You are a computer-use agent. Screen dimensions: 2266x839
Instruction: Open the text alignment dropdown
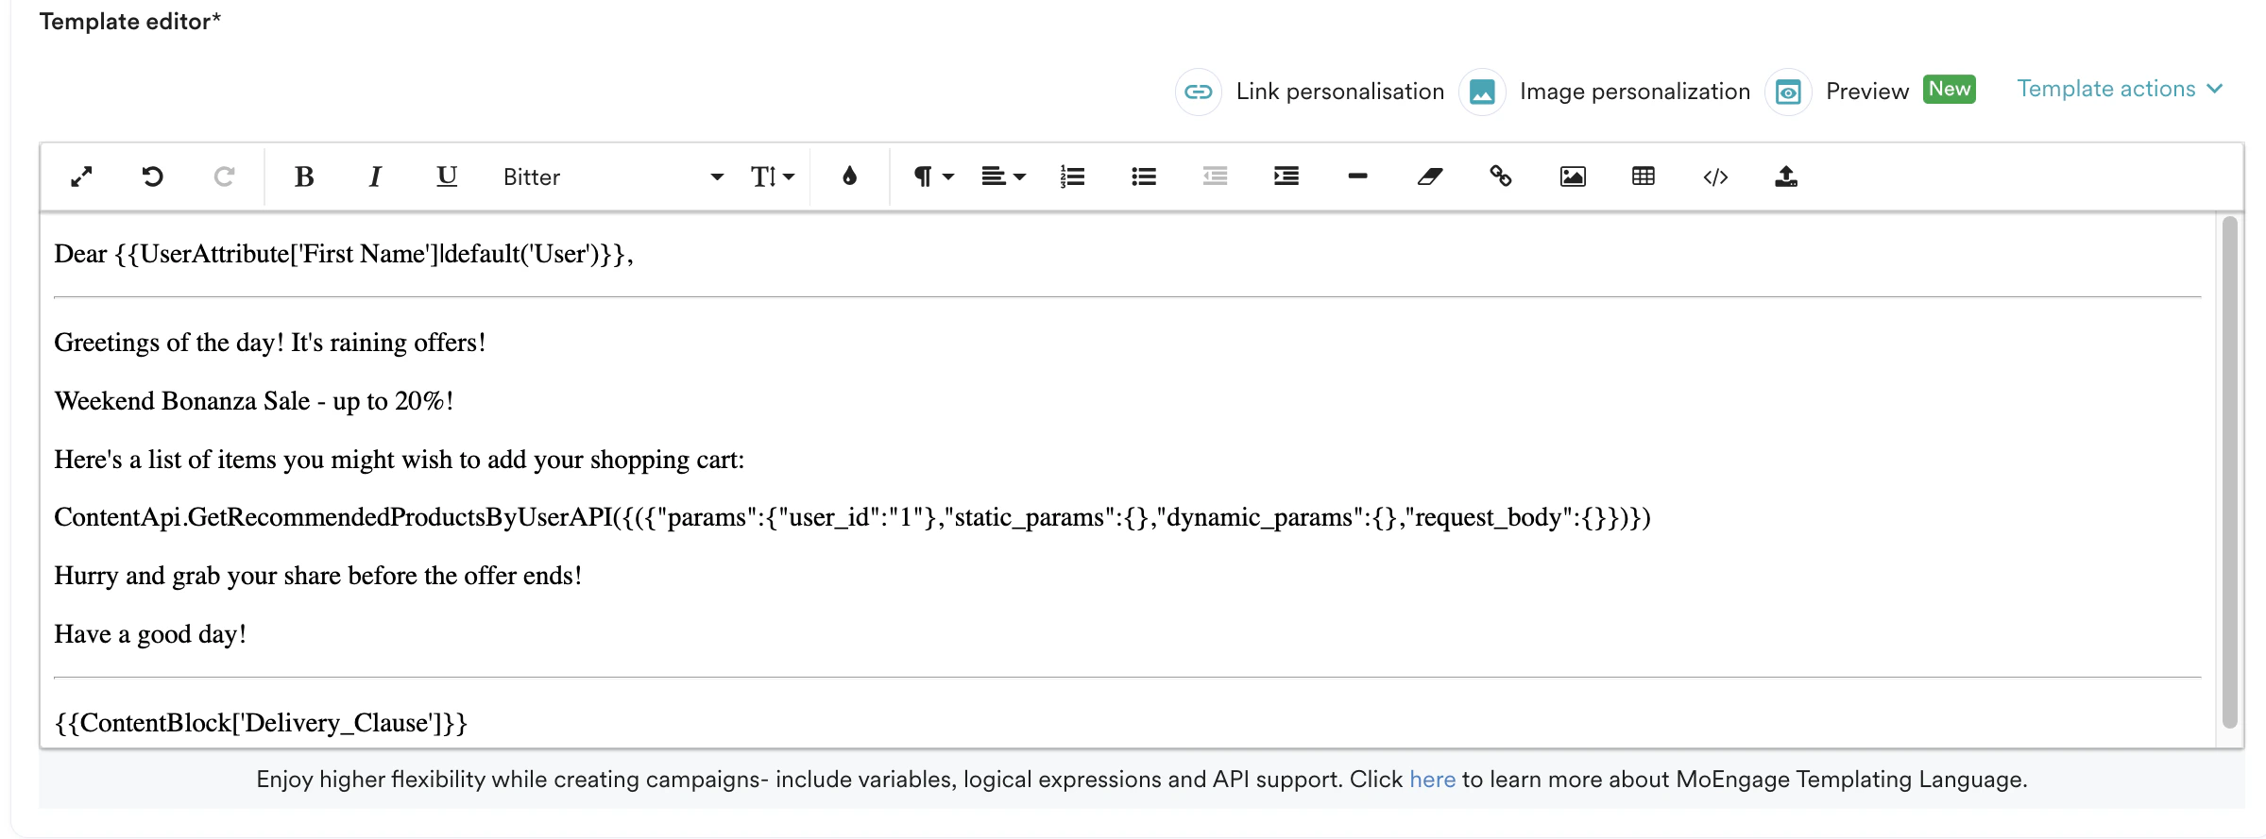1003,176
